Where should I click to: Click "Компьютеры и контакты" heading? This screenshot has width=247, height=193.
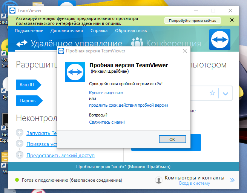[x=195, y=178]
